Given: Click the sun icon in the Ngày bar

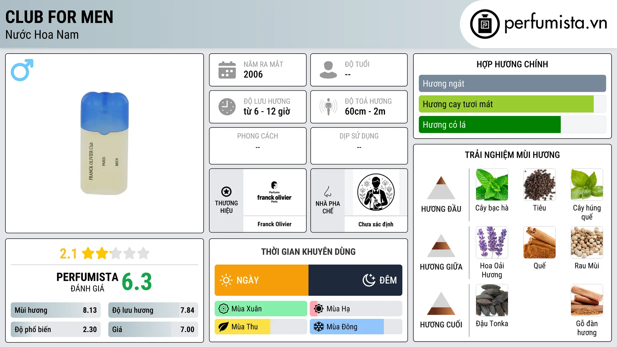Looking at the screenshot, I should [226, 280].
